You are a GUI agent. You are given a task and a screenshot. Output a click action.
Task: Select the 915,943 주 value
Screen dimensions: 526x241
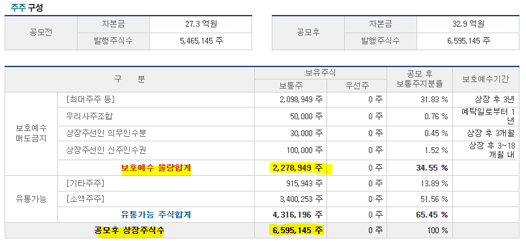pos(304,184)
